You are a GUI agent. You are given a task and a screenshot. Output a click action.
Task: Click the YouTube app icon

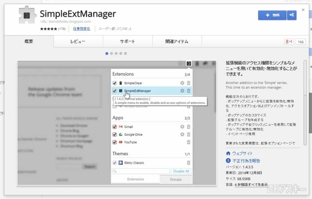click(x=121, y=142)
